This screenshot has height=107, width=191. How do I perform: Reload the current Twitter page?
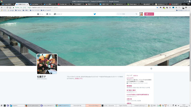[x=7, y=7]
